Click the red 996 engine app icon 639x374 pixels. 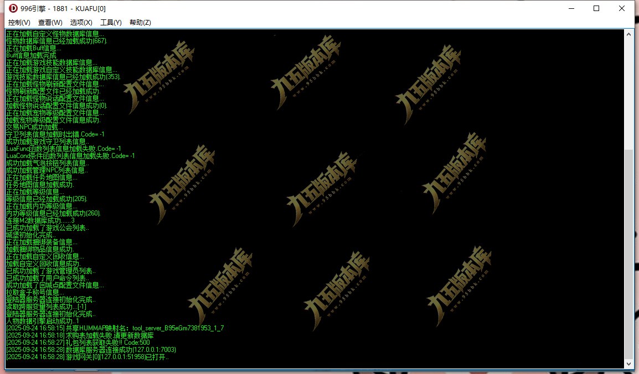(x=13, y=8)
